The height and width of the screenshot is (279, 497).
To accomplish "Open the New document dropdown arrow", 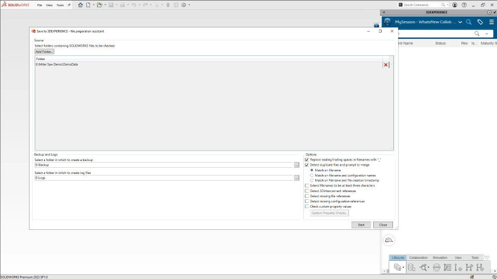I will (94, 5).
